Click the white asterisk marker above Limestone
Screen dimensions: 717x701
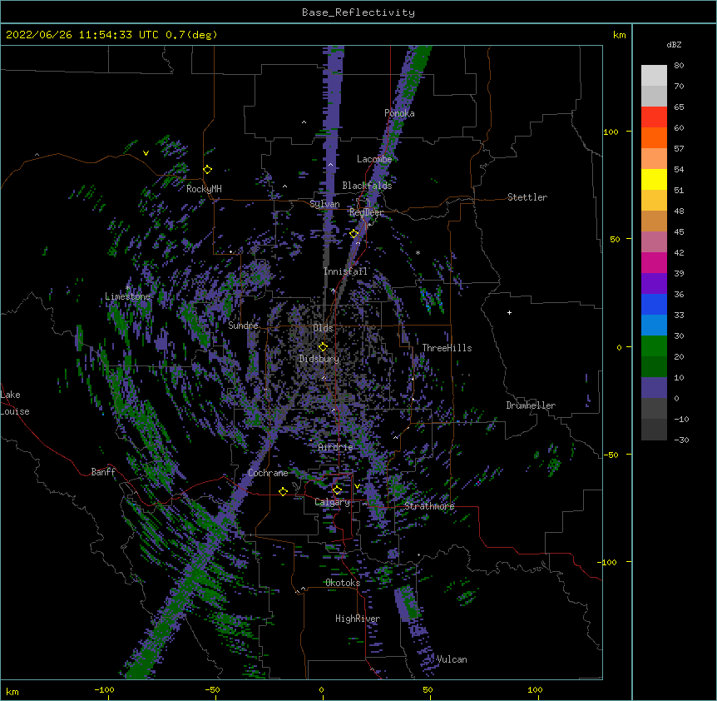click(x=127, y=288)
